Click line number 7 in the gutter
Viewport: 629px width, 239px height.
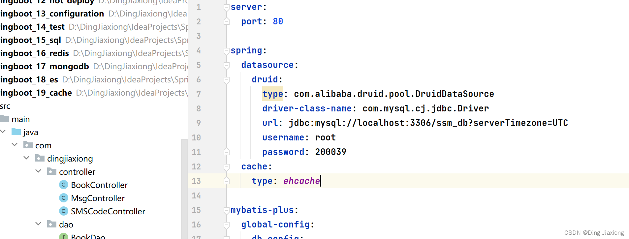point(199,94)
